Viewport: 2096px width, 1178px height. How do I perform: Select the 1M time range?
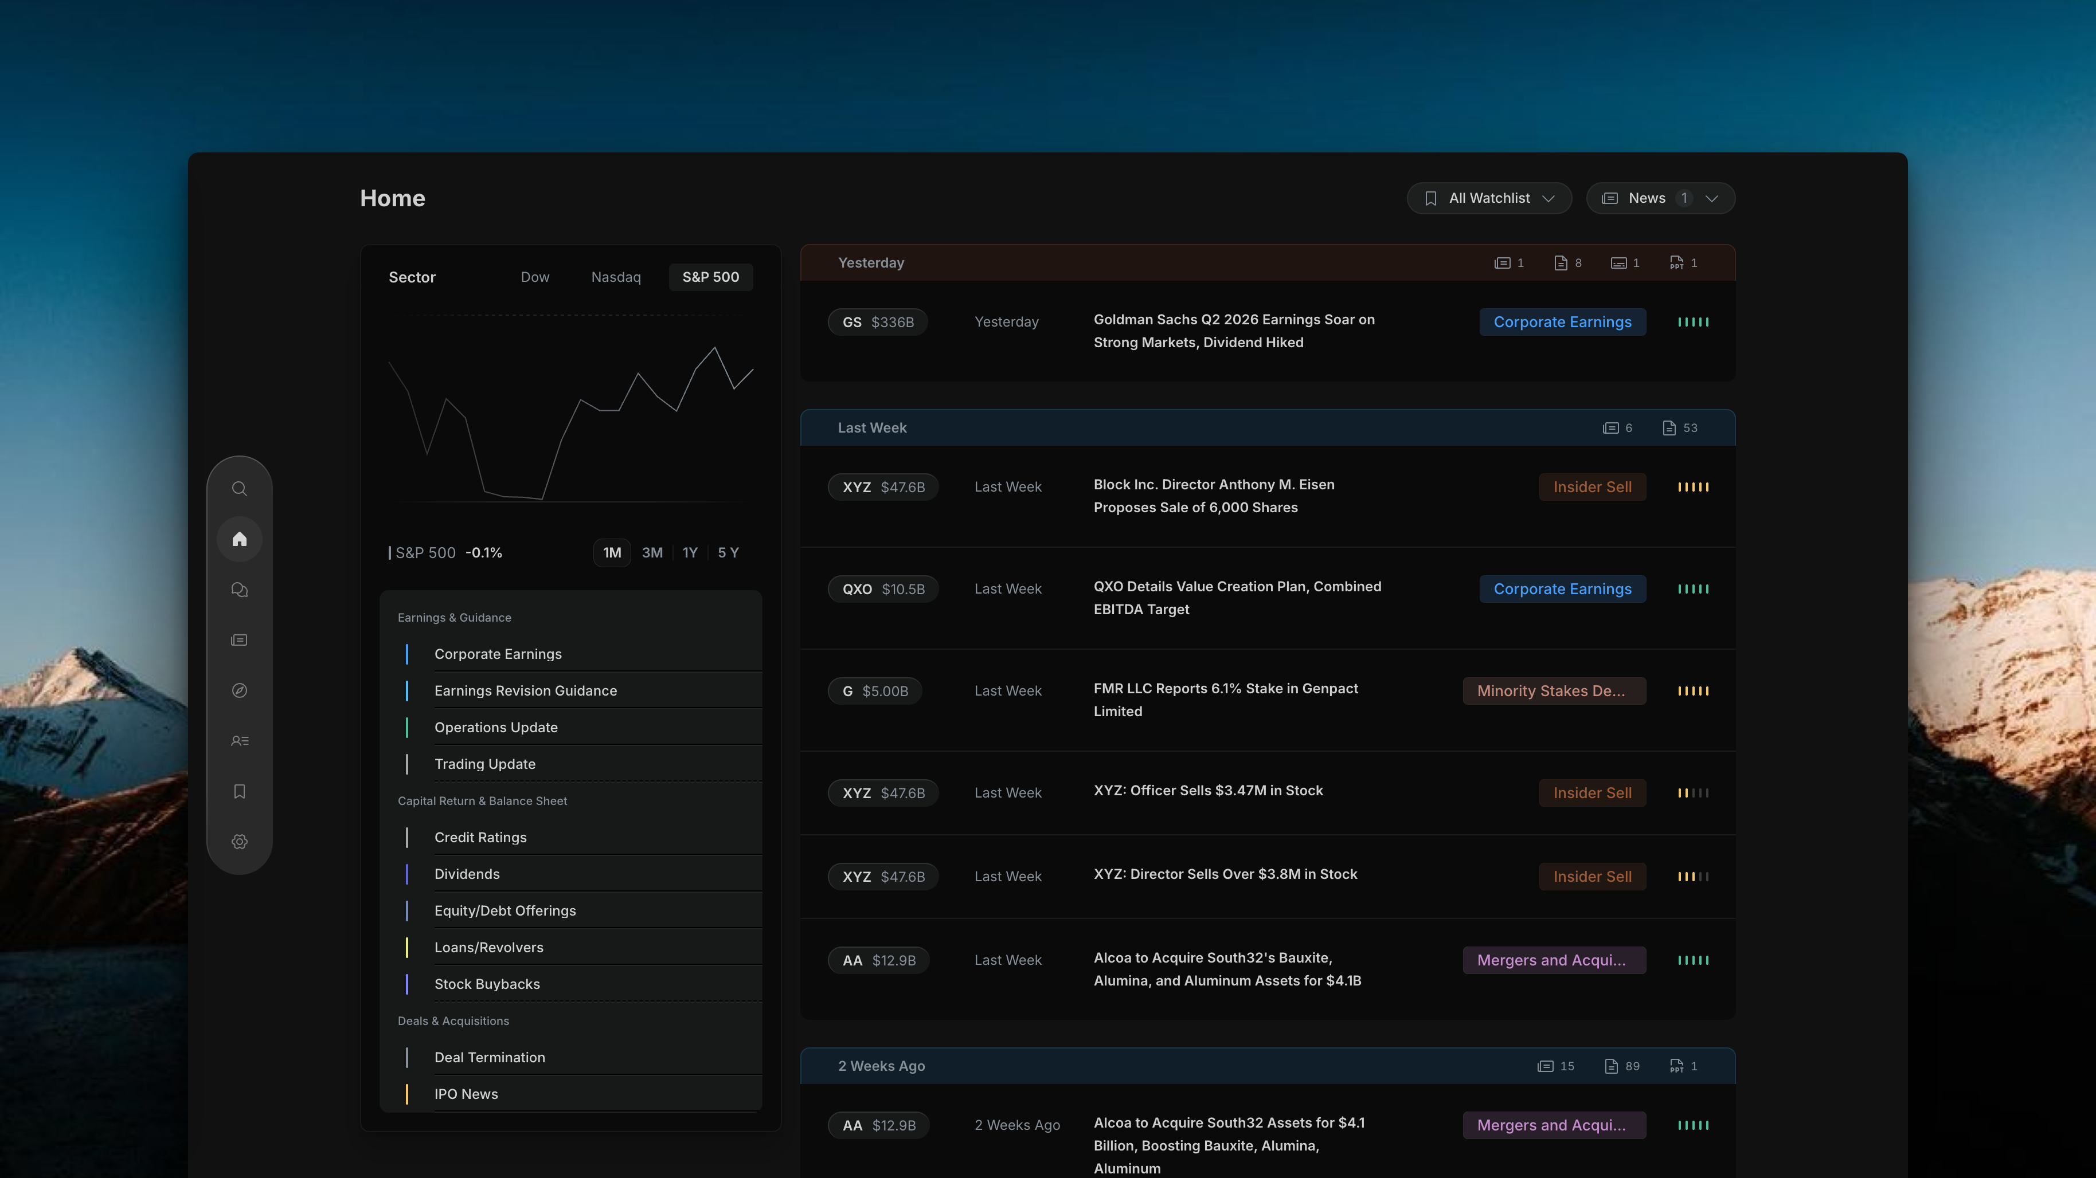[x=612, y=553]
